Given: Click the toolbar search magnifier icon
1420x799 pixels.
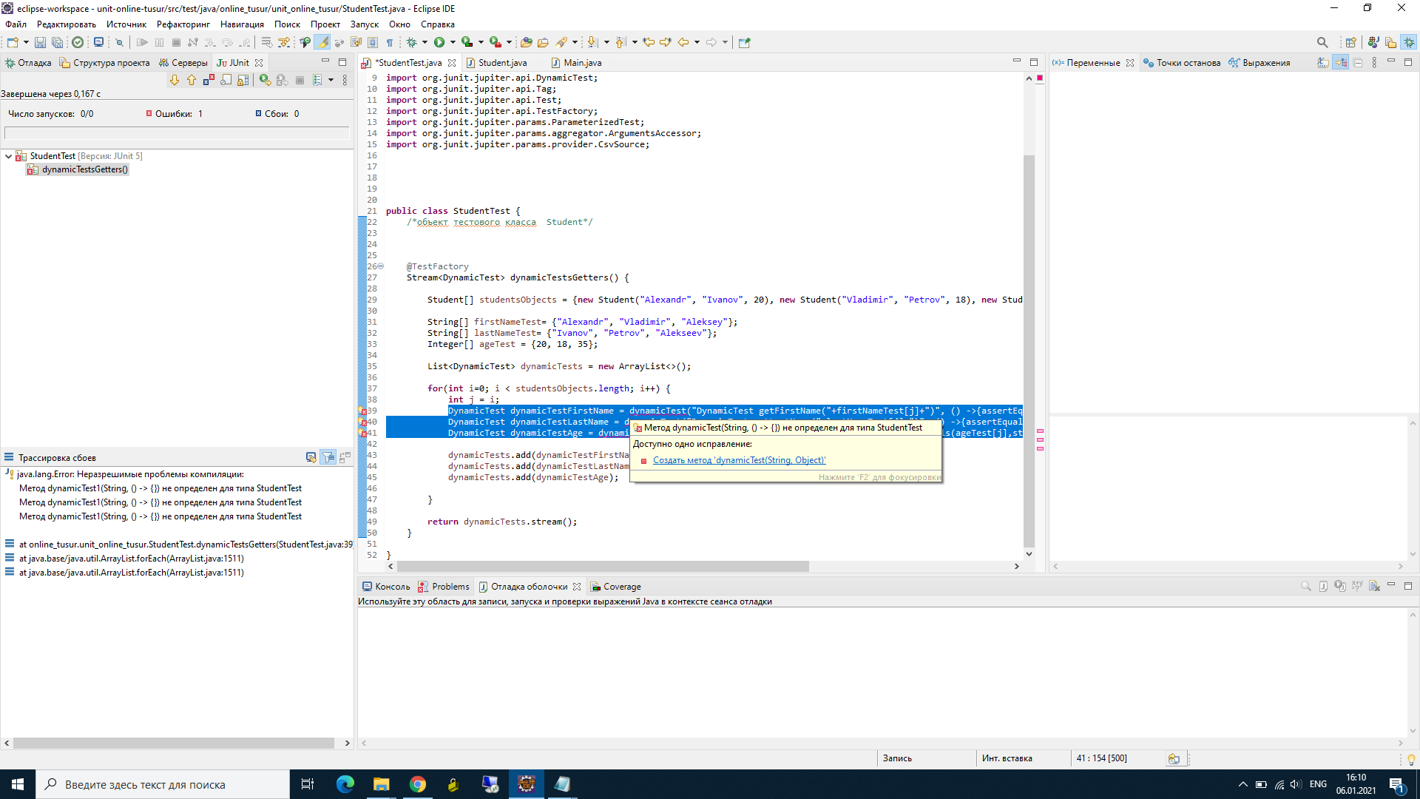Looking at the screenshot, I should point(1322,42).
